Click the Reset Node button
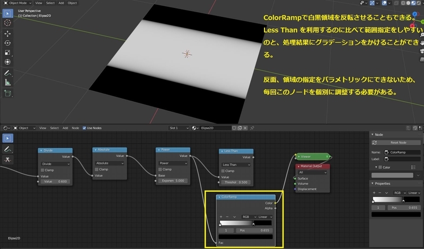The height and width of the screenshot is (249, 424). point(396,143)
